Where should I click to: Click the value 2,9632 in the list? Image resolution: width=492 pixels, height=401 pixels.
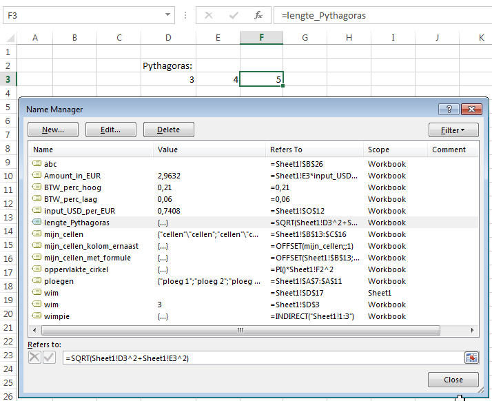click(x=169, y=176)
